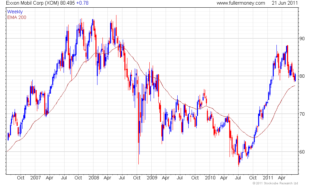Image resolution: width=326 pixels, height=186 pixels.
Task: Click the 80.495 last price value
Action: click(x=67, y=3)
